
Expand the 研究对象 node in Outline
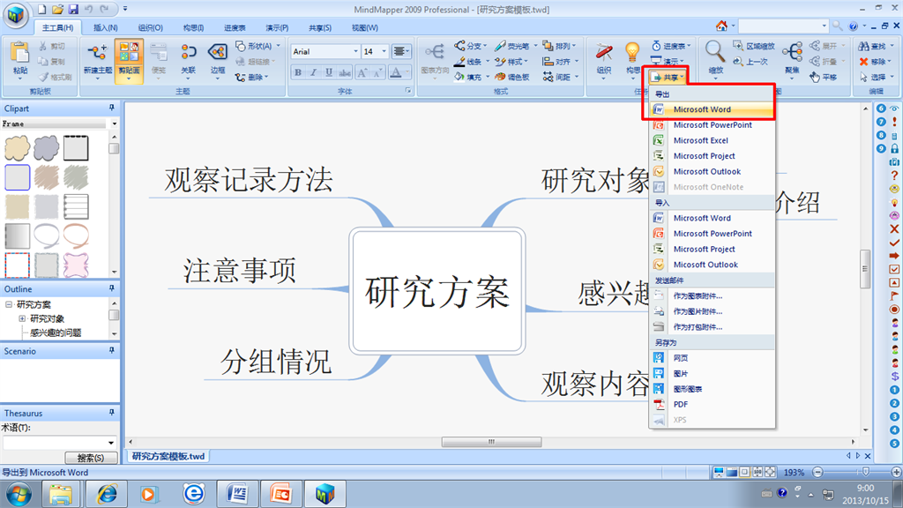(22, 318)
